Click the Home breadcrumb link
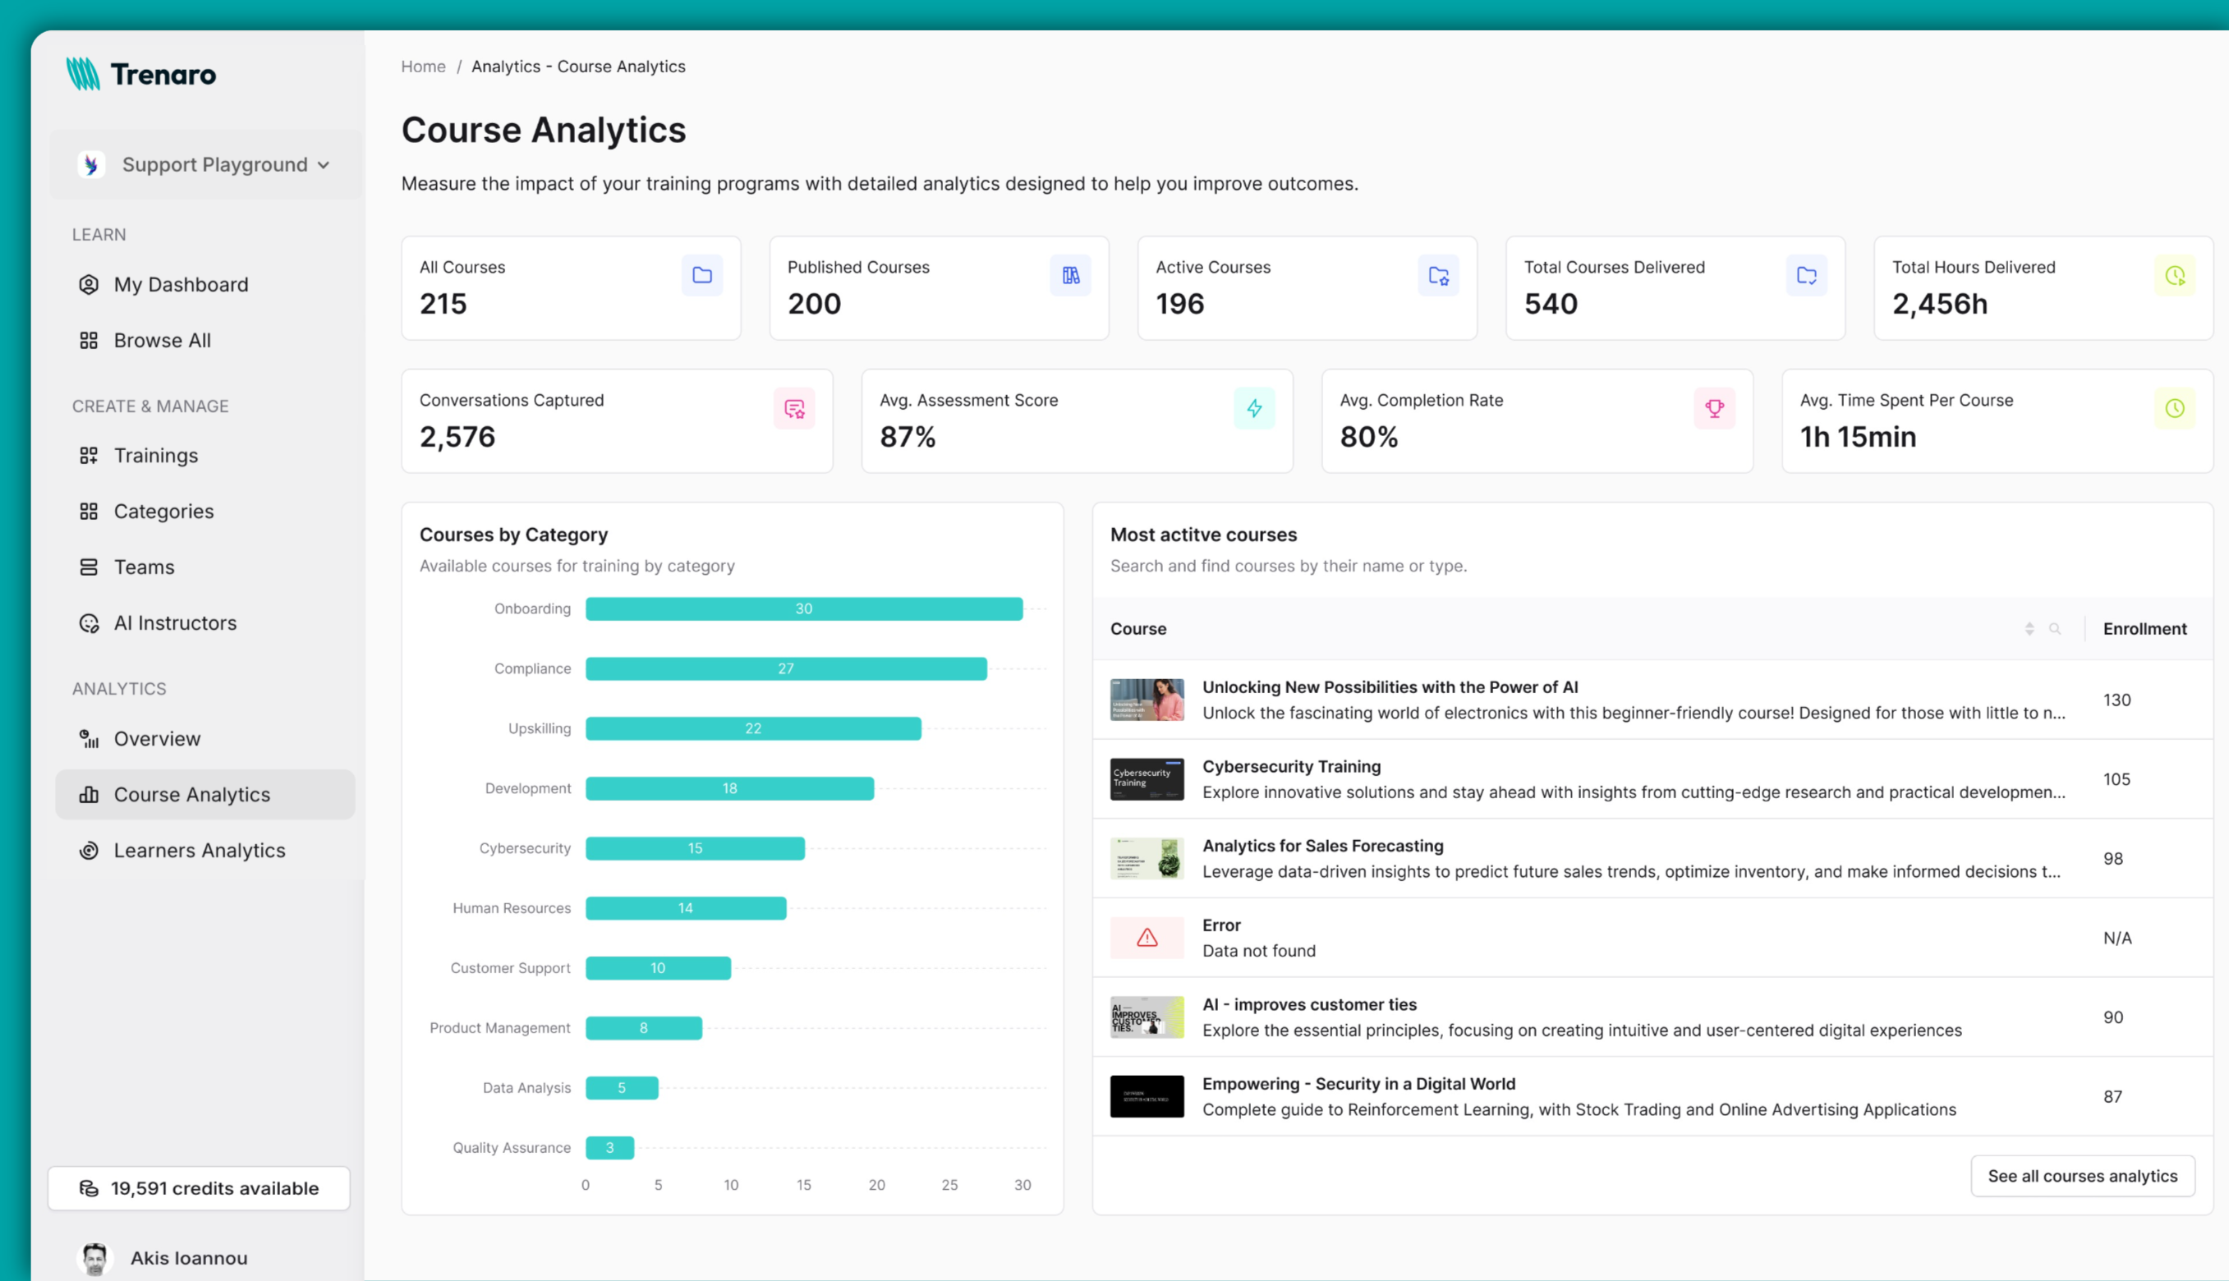Viewport: 2229px width, 1281px height. click(x=423, y=67)
